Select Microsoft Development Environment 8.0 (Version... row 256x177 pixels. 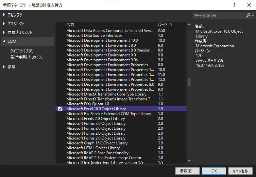click(121, 50)
